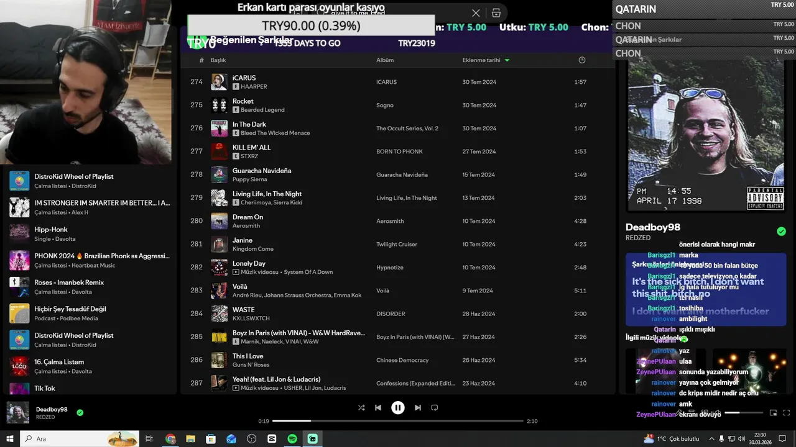Sort by the # column header
796x447 pixels.
pos(201,60)
